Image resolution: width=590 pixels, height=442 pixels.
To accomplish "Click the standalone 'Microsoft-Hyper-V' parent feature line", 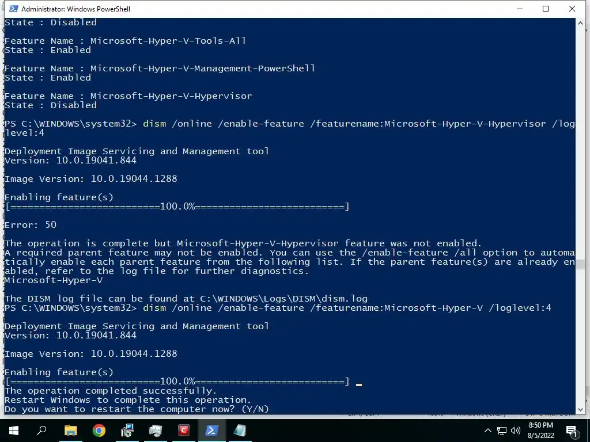I will tap(54, 280).
